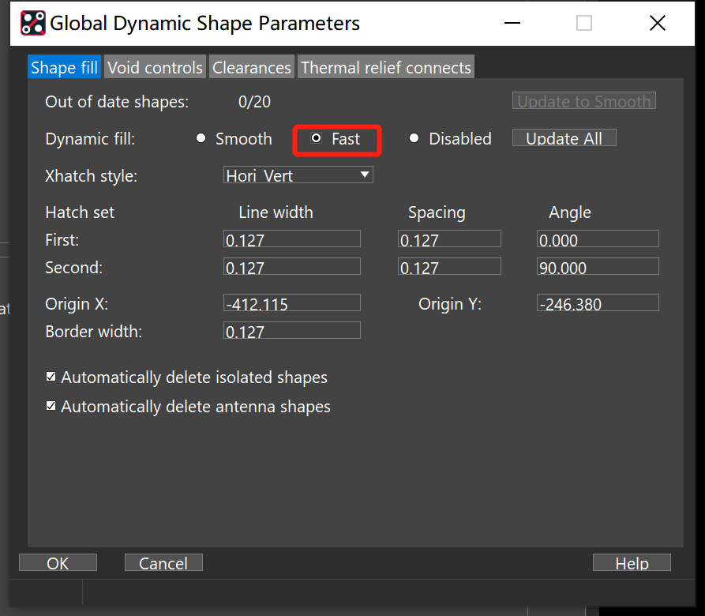This screenshot has width=705, height=616.
Task: Toggle Automatically delete antenna shapes checkbox
Action: [x=51, y=407]
